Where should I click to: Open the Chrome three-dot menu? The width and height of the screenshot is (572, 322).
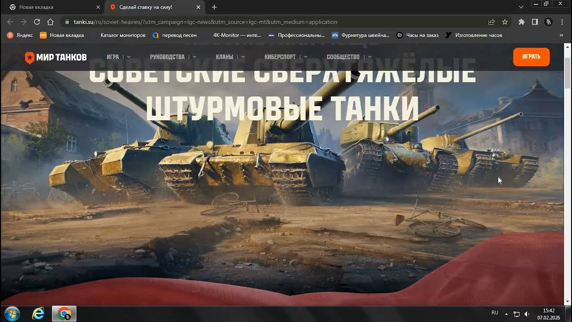pos(562,21)
